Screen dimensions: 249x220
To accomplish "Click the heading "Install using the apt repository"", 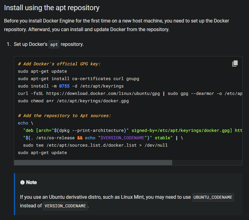I will (x=52, y=8).
